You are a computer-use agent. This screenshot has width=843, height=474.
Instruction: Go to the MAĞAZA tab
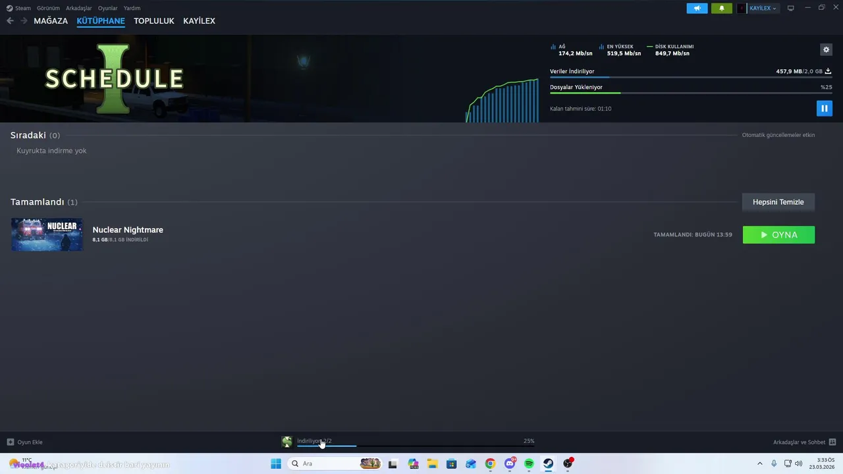click(51, 21)
